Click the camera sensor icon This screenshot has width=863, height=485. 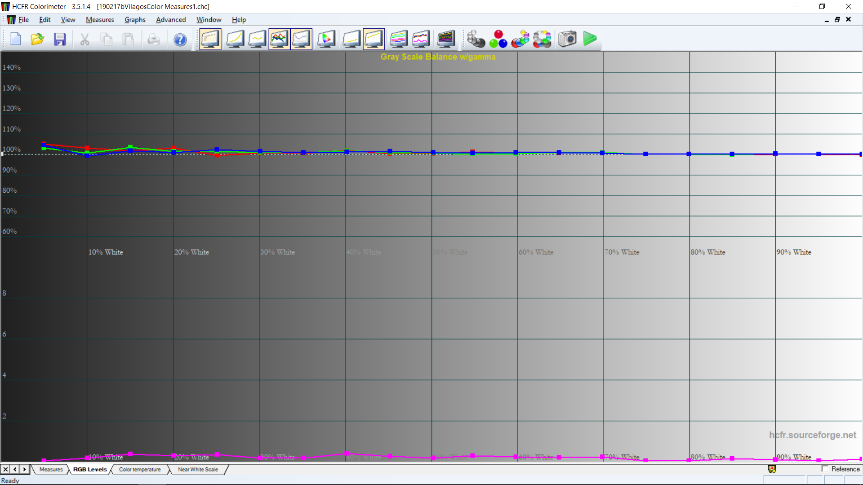coord(567,40)
